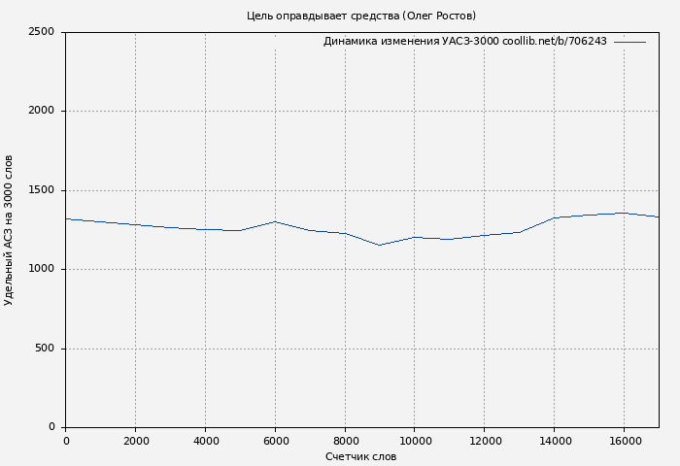Viewport: 680px width, 466px height.
Task: Click the 2500 tick label on y-axis
Action: point(41,32)
